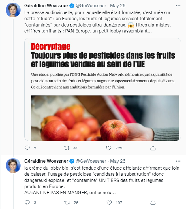Like the second tweet with 197 likes

tap(109, 203)
